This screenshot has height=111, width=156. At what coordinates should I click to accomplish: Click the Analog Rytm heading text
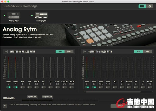point(20,29)
